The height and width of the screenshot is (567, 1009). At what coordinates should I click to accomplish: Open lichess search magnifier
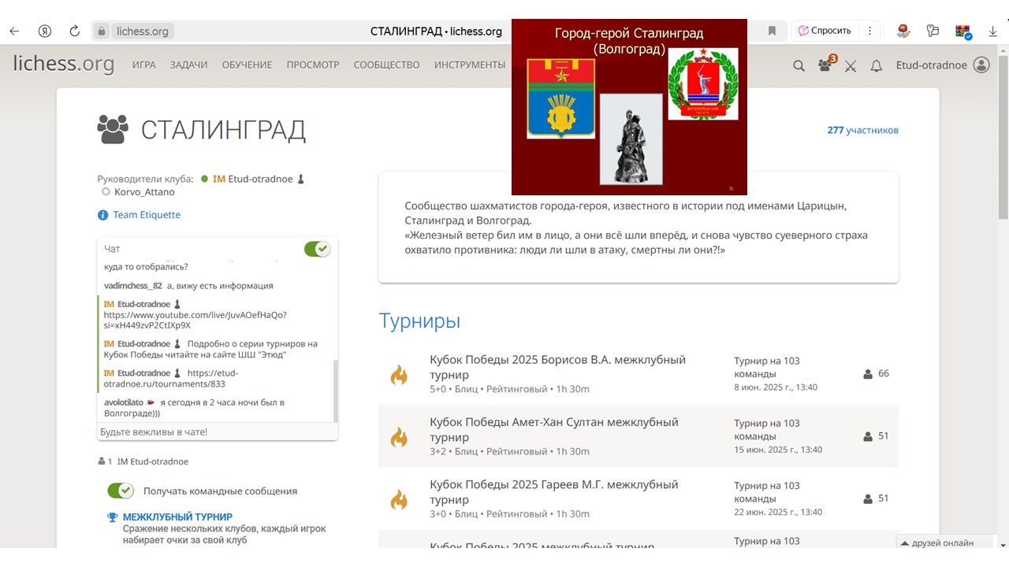(x=799, y=65)
